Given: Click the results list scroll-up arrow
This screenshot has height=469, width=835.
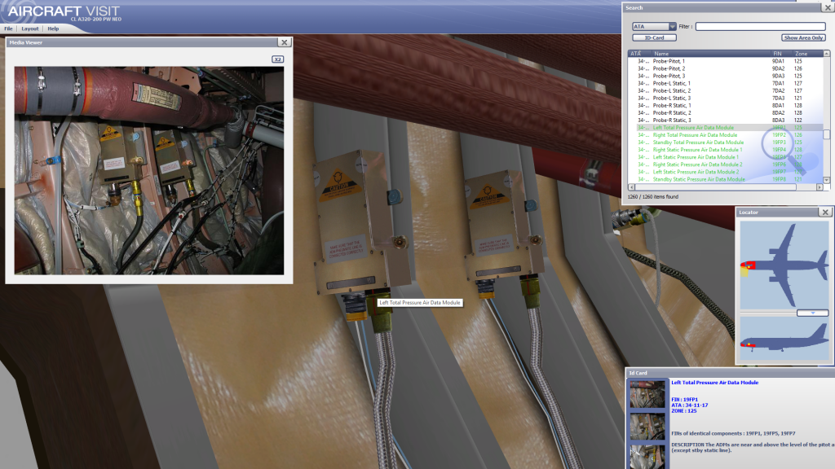Looking at the screenshot, I should point(827,54).
